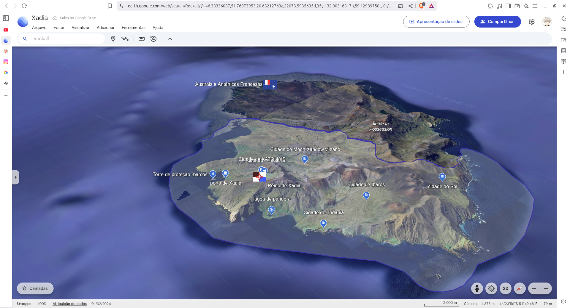Viewport: 570px width, 308px height.
Task: Expand the left side project panel
Action: click(16, 177)
